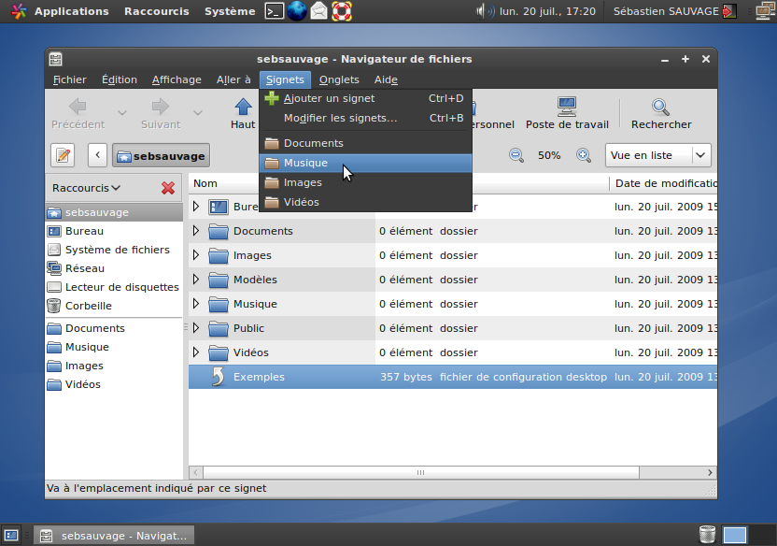Sort by Date de modification header
The image size is (777, 546).
point(663,183)
